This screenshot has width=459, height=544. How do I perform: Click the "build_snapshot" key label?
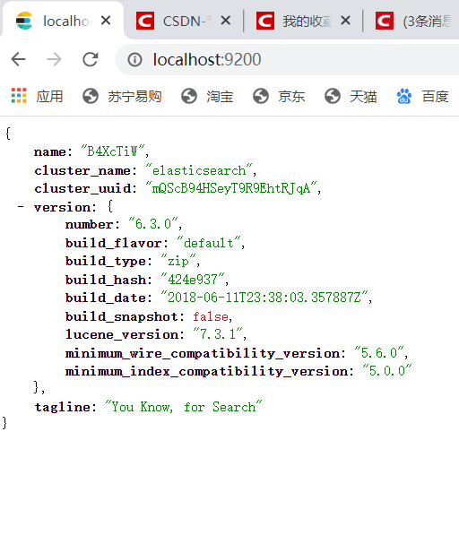point(122,316)
